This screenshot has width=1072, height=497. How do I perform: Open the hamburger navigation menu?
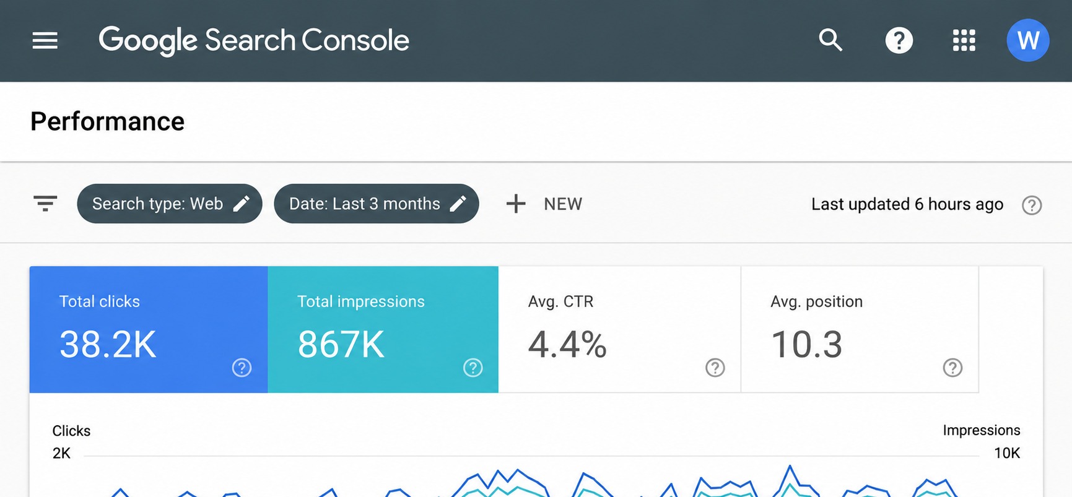pos(45,41)
